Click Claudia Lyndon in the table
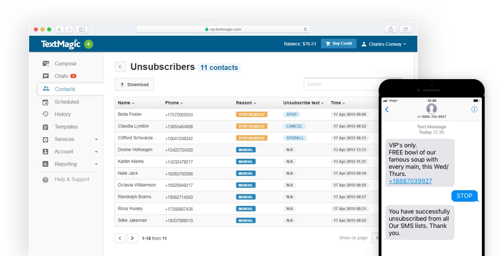 point(133,126)
